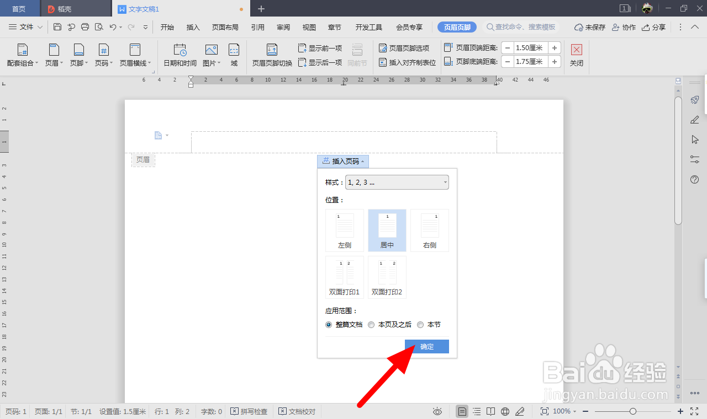The image size is (707, 419).
Task: Select the 整篇文档 apply range option
Action: (329, 325)
